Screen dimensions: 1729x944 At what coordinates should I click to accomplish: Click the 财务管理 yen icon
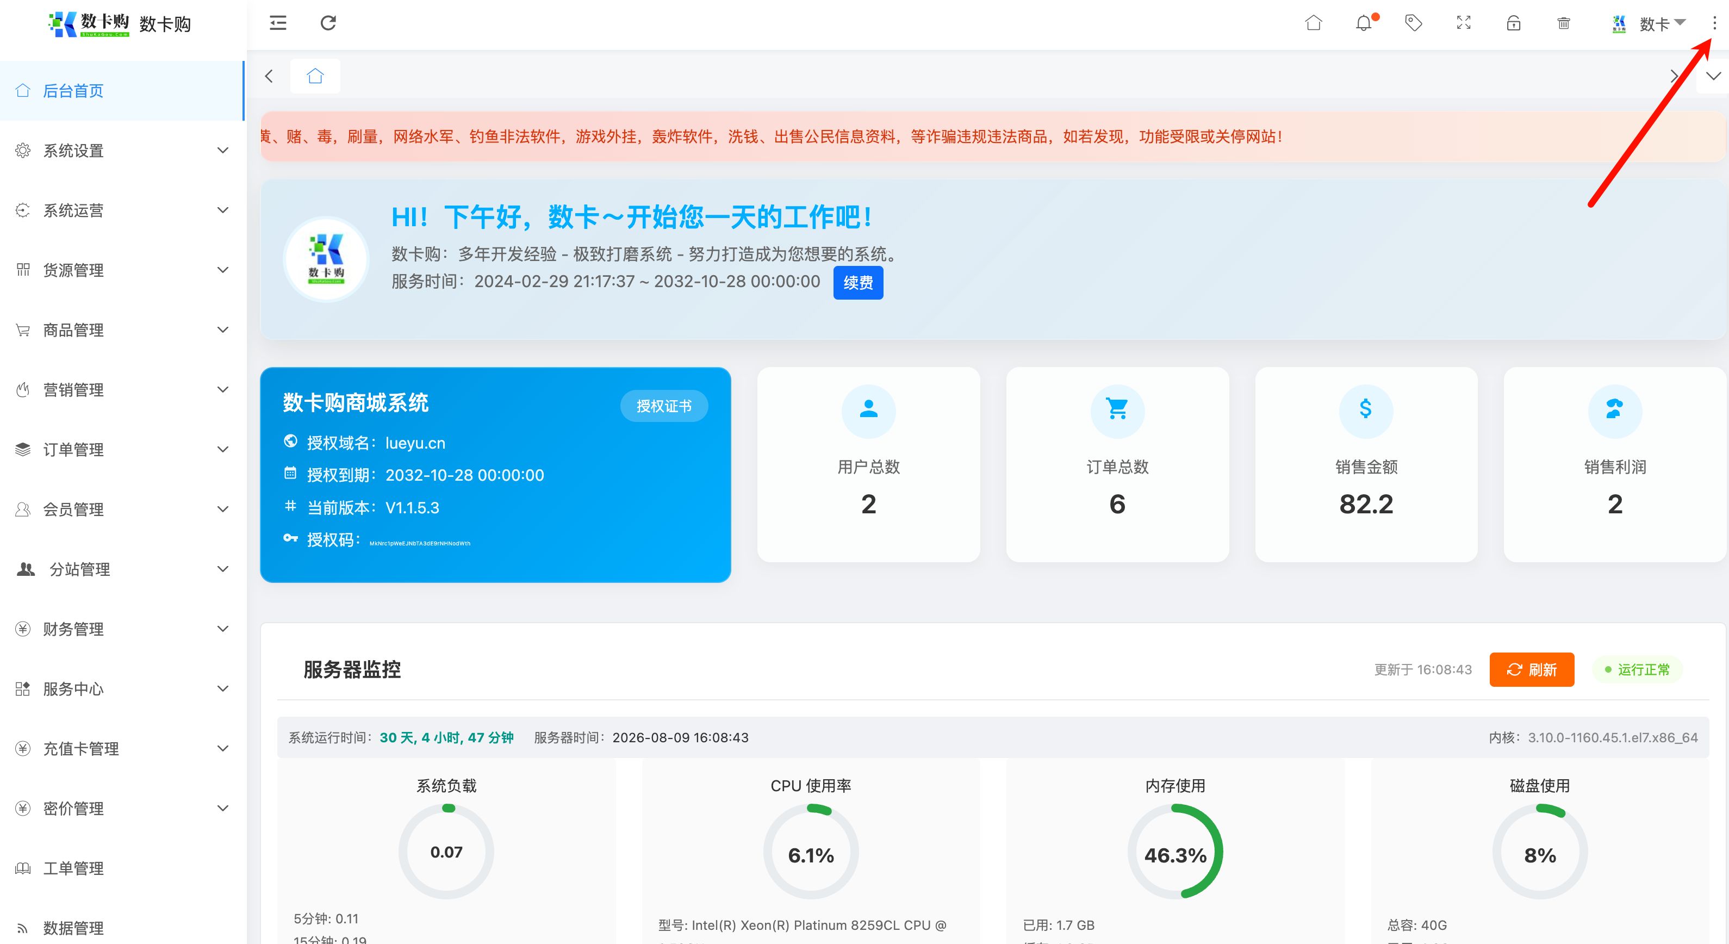[x=23, y=629]
